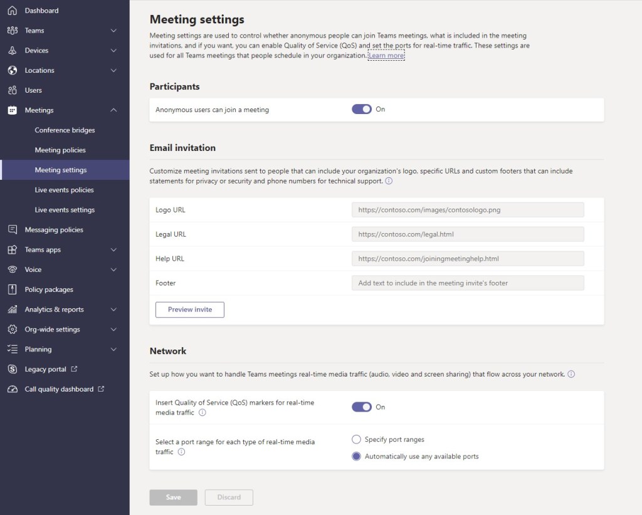642x515 pixels.
Task: Collapse the Meetings section chevron
Action: click(113, 110)
